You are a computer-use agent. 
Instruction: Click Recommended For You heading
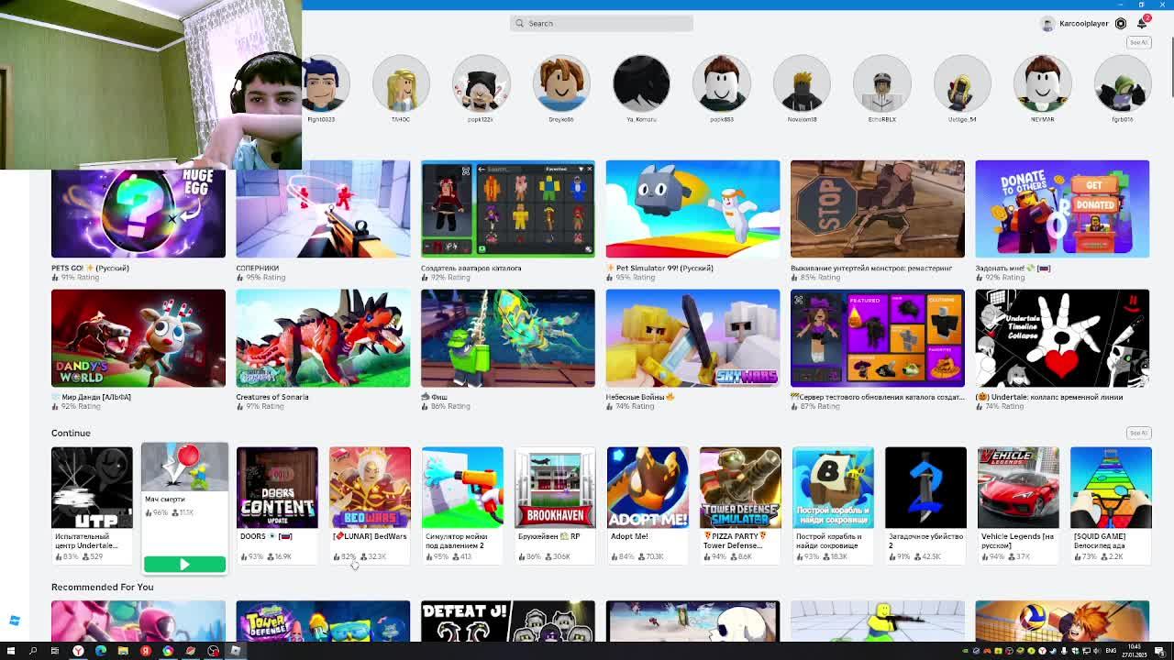click(102, 587)
